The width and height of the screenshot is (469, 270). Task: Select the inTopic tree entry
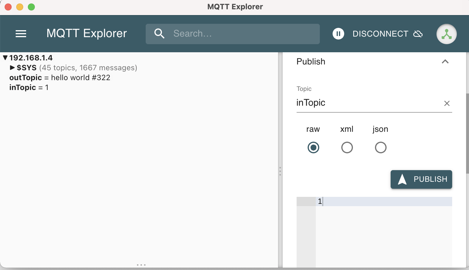click(23, 87)
